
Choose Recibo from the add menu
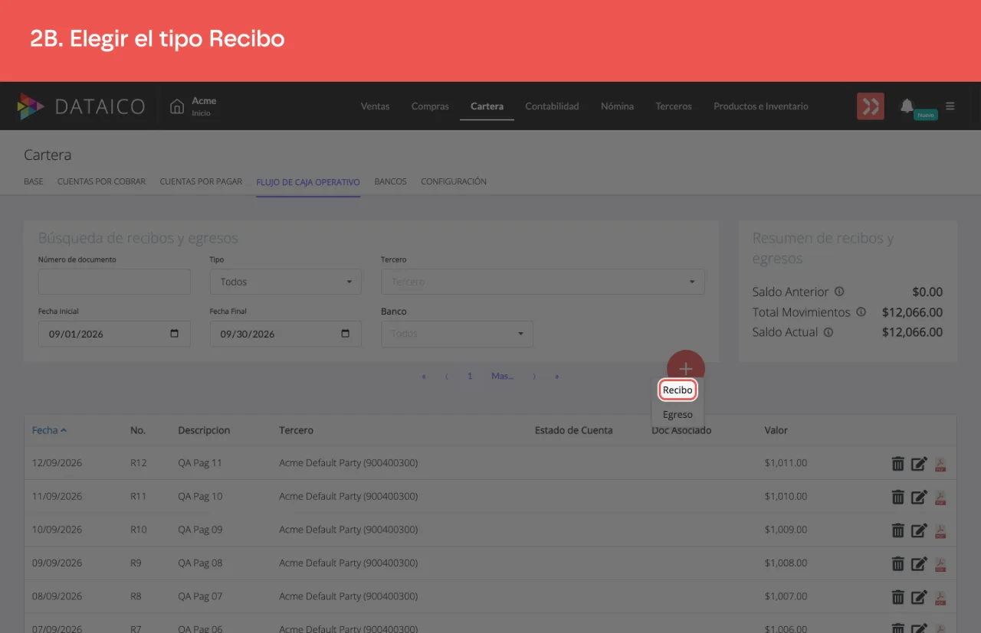(678, 390)
